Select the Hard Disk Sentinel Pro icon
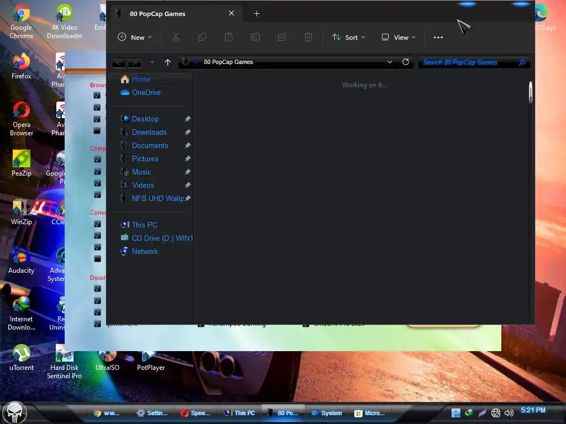The width and height of the screenshot is (566, 424). click(x=64, y=362)
